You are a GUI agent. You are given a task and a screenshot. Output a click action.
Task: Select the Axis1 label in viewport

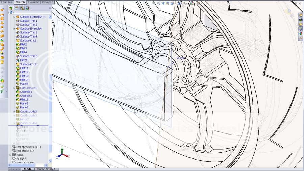pyautogui.click(x=181, y=58)
